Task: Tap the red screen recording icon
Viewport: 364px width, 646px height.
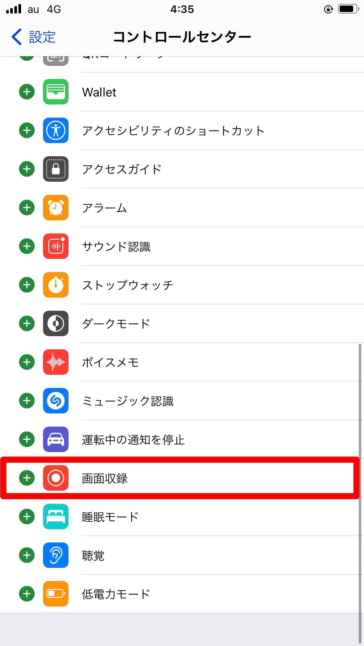Action: coord(56,478)
